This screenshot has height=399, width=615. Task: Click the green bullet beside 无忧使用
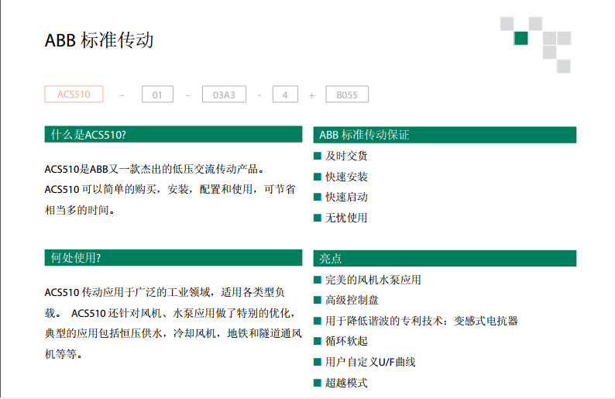coord(318,218)
